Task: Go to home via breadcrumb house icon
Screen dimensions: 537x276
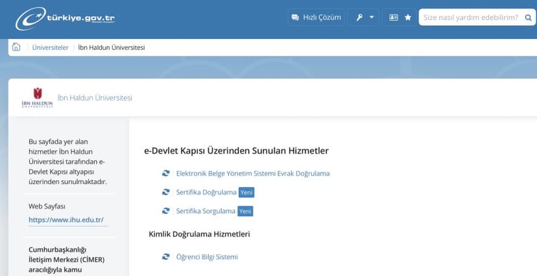Action: [x=16, y=47]
